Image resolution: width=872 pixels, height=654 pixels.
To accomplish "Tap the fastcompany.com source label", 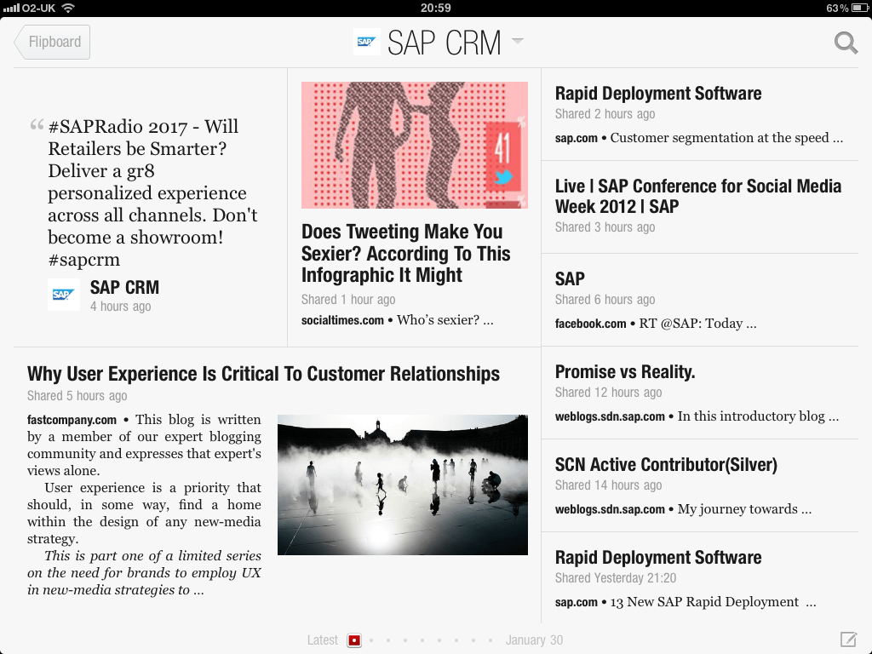I will (72, 420).
